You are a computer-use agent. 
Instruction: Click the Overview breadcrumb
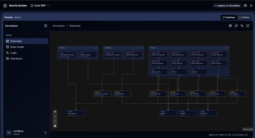75,26
